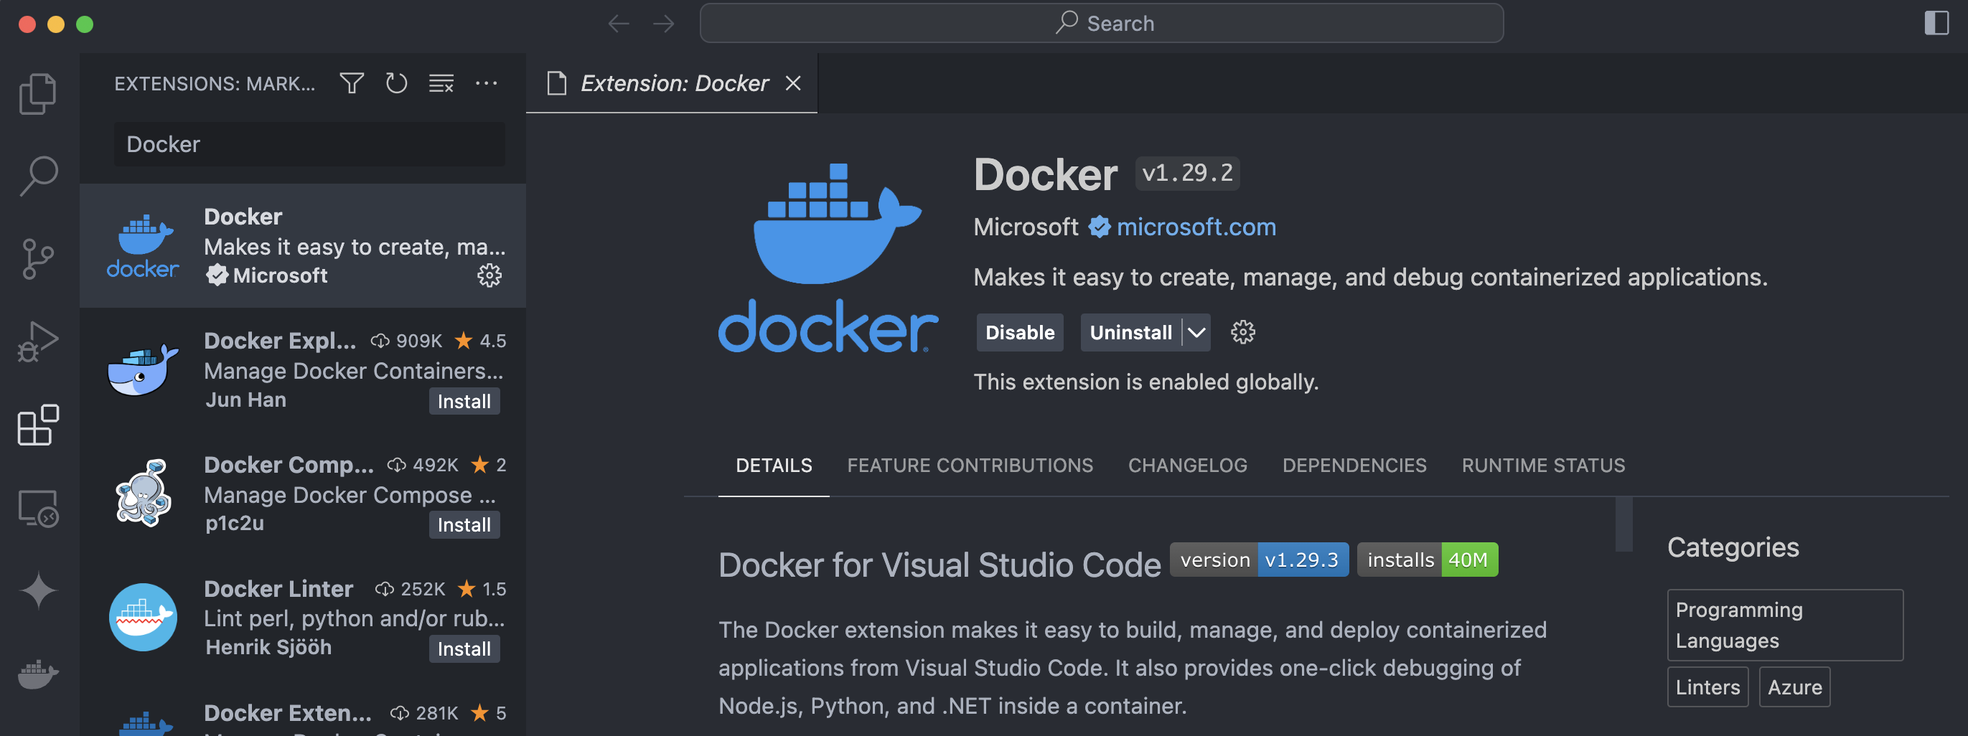This screenshot has height=736, width=1968.
Task: Open the CHANGELOG tab
Action: pos(1187,465)
